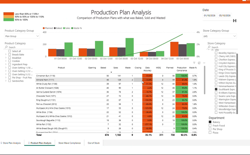Click Product Category search magnifier icon
Screen dimensions: 250x155
coord(6,47)
